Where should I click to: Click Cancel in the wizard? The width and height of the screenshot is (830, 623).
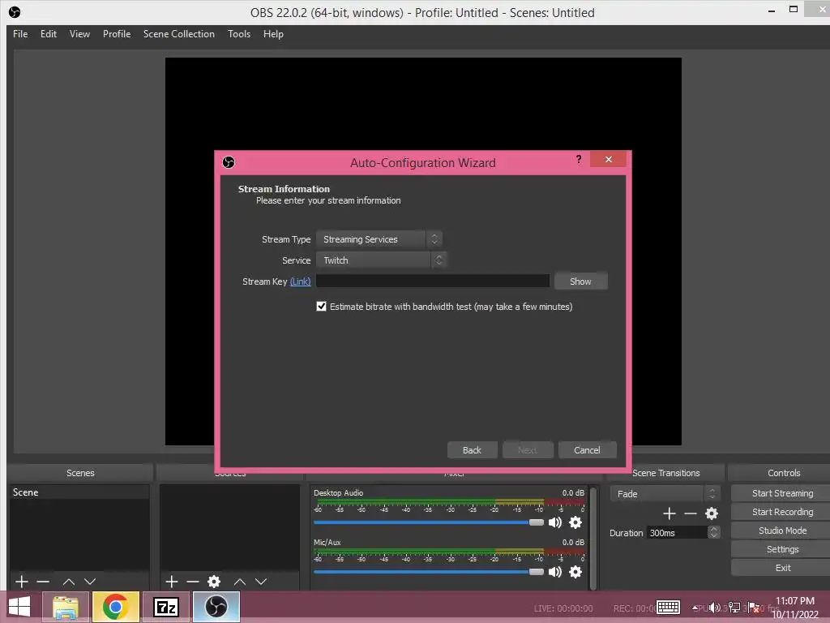point(587,449)
